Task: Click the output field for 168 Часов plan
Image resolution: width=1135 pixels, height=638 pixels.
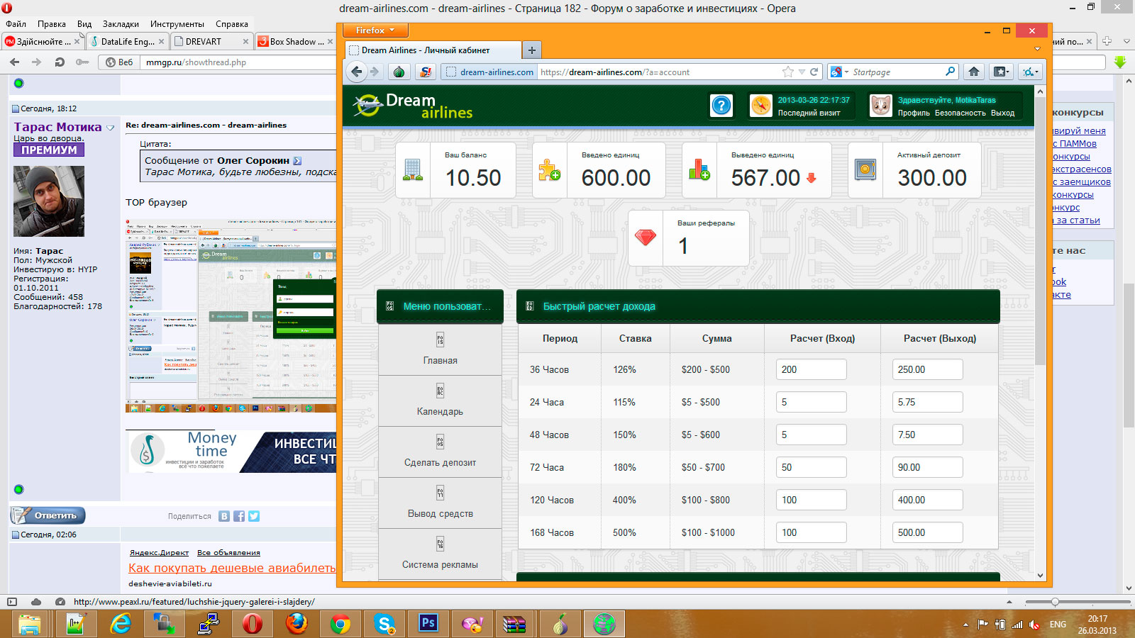Action: pyautogui.click(x=927, y=532)
